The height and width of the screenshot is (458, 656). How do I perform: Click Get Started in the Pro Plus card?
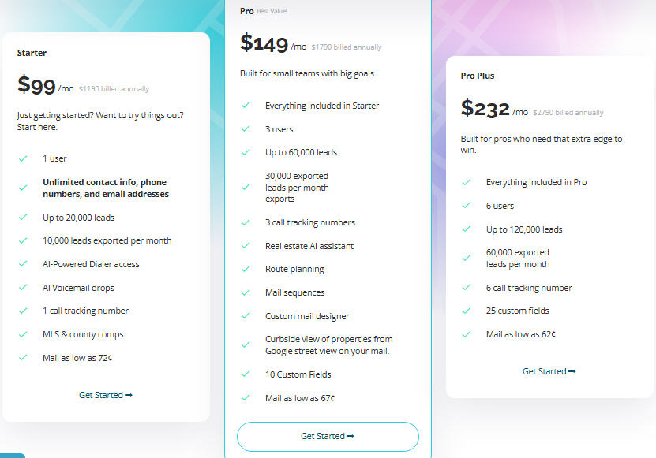coord(549,371)
